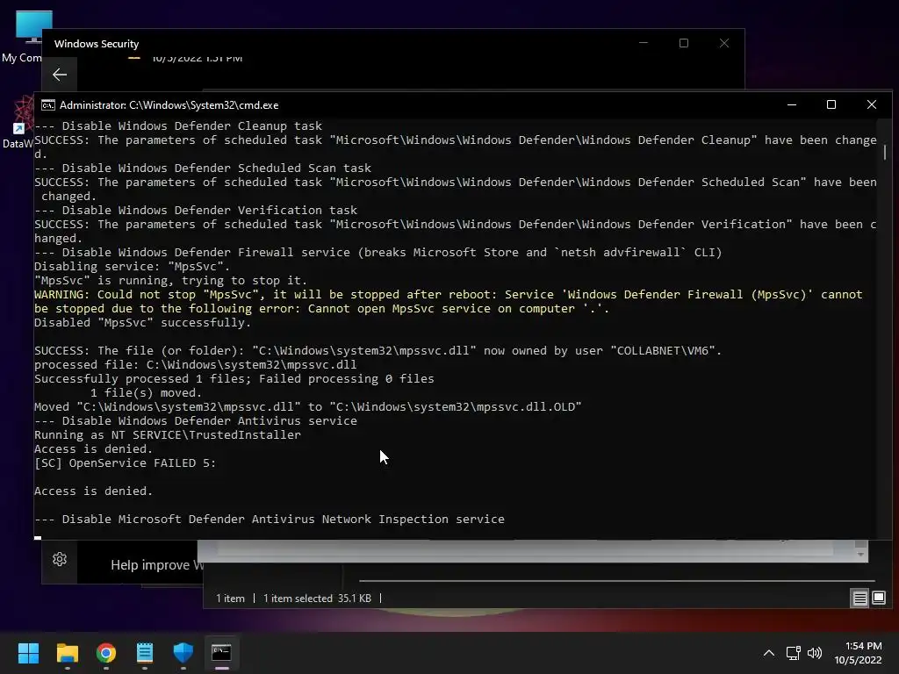The width and height of the screenshot is (899, 674).
Task: Launch Google Chrome from the taskbar
Action: pos(106,653)
